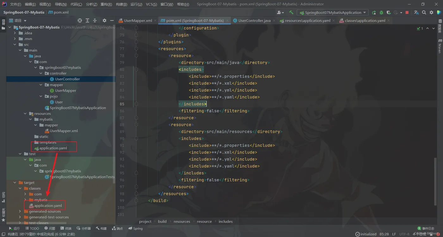The width and height of the screenshot is (443, 237).
Task: Expand the generated-sources folder
Action: [20, 211]
